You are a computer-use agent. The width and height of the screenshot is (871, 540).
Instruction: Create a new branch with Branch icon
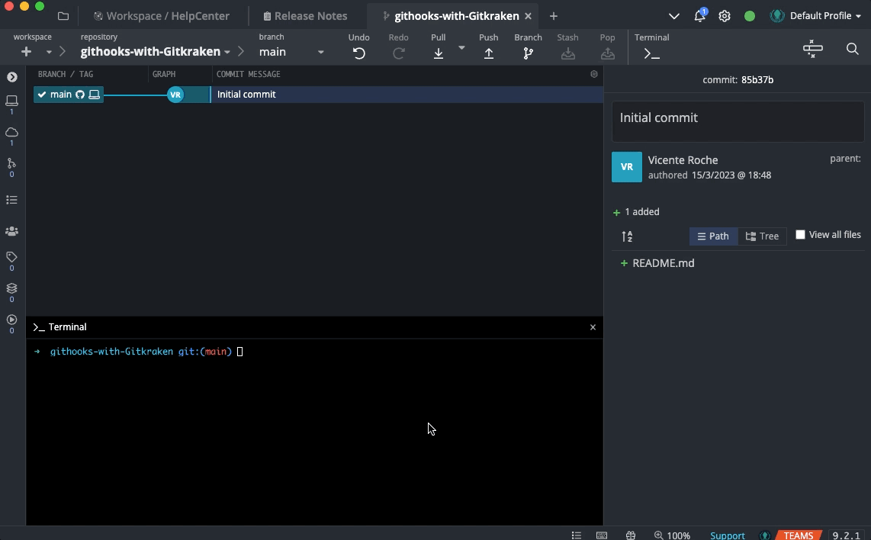(x=528, y=53)
